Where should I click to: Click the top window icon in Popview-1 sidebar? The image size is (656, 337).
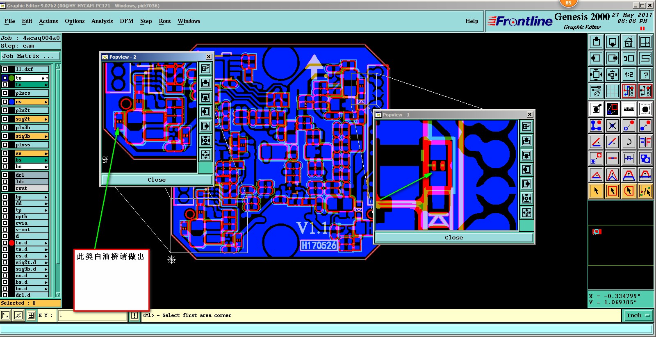tap(527, 127)
